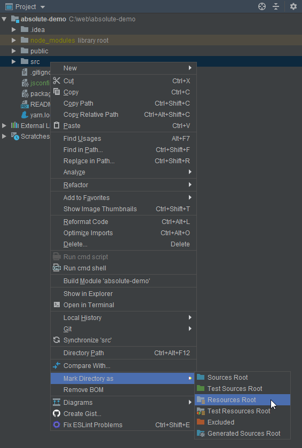Click the GitHub icon next to Create Gist

coord(57,413)
